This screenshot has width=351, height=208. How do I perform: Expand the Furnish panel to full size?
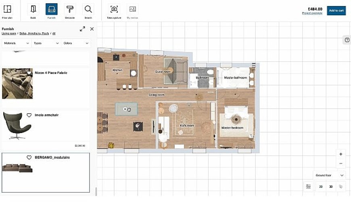click(x=82, y=29)
